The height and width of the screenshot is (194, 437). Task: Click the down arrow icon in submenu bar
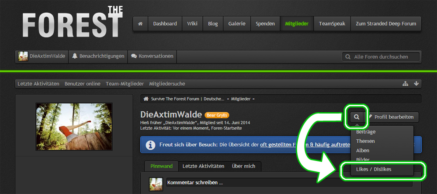click(x=416, y=84)
